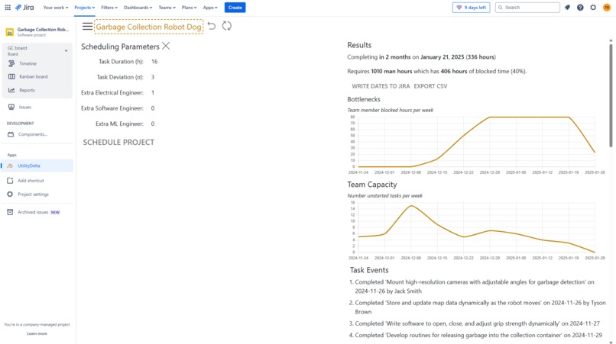The image size is (616, 344).
Task: Open the Jira app switcher grid
Action: click(x=8, y=8)
